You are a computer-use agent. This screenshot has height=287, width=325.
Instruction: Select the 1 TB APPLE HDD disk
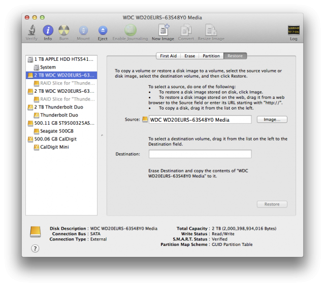pos(61,59)
